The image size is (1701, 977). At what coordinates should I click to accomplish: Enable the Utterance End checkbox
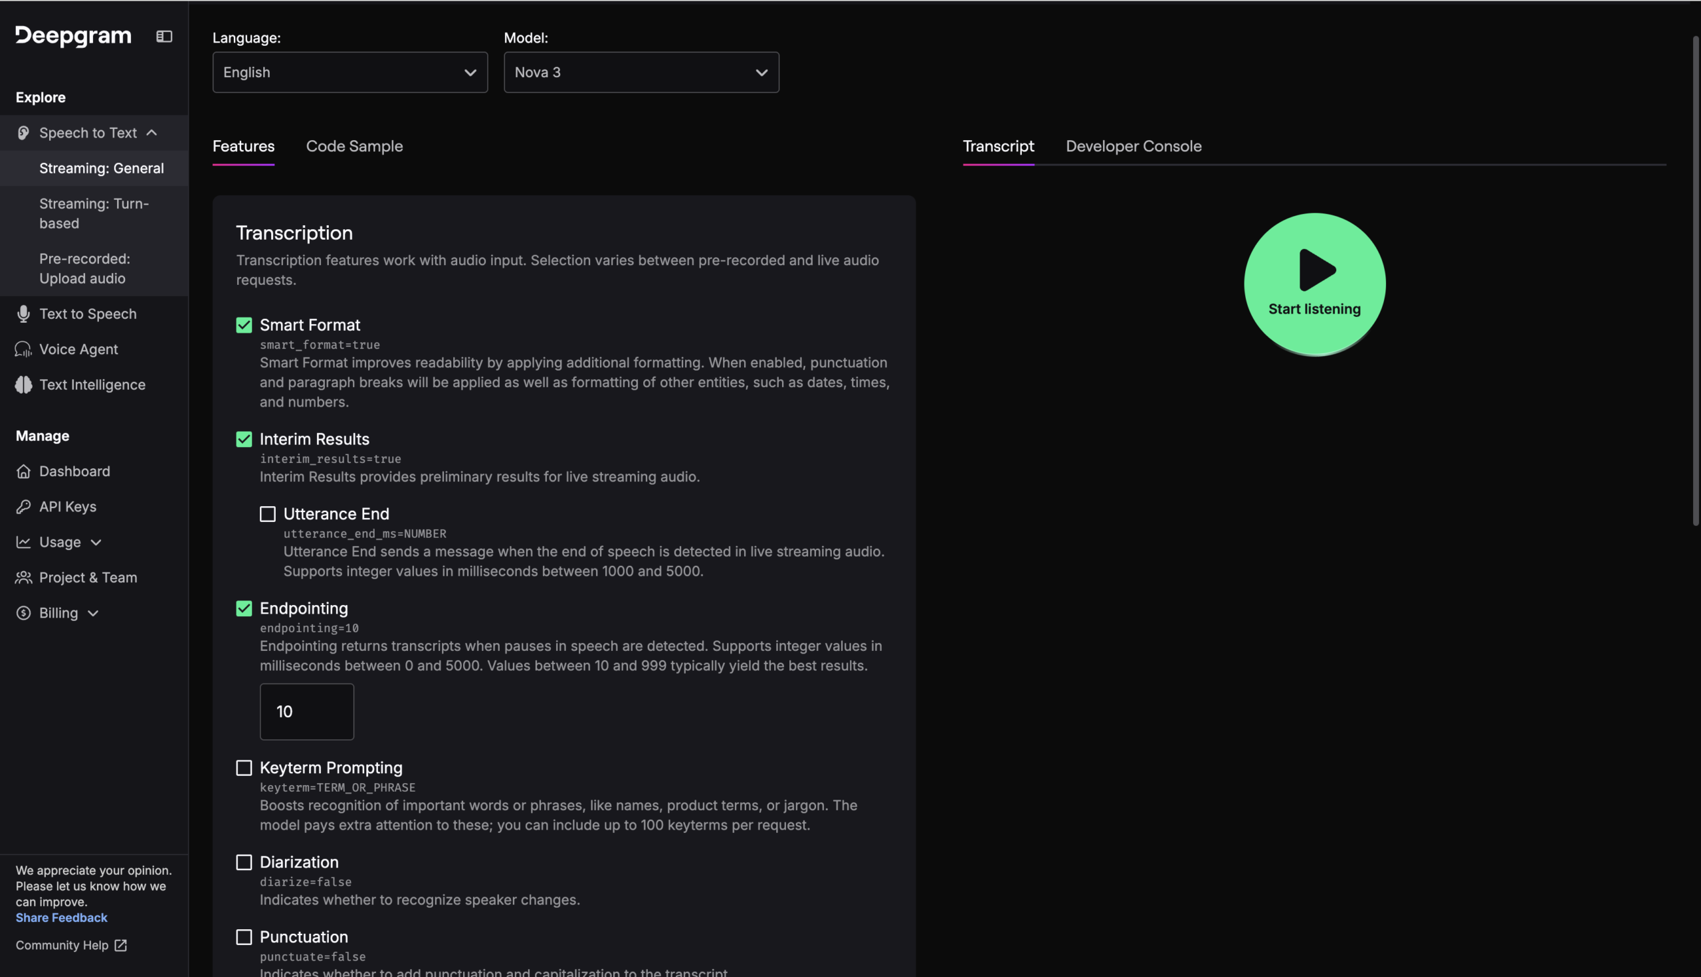[267, 514]
